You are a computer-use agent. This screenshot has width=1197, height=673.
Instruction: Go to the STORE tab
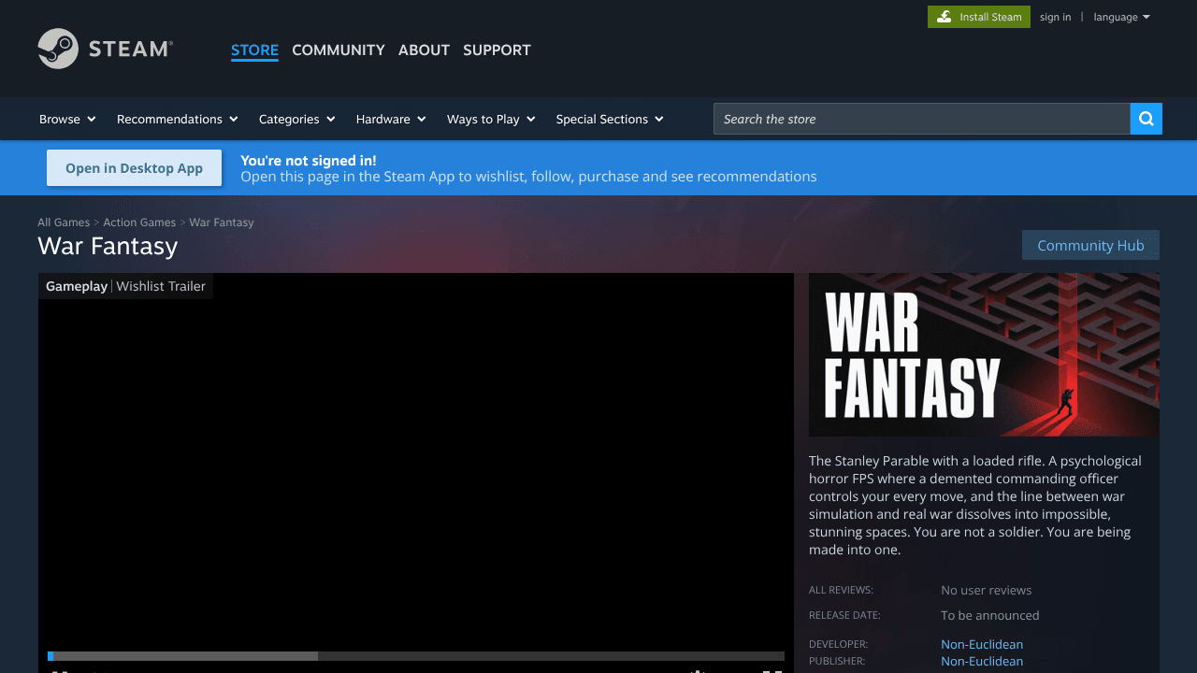point(254,50)
